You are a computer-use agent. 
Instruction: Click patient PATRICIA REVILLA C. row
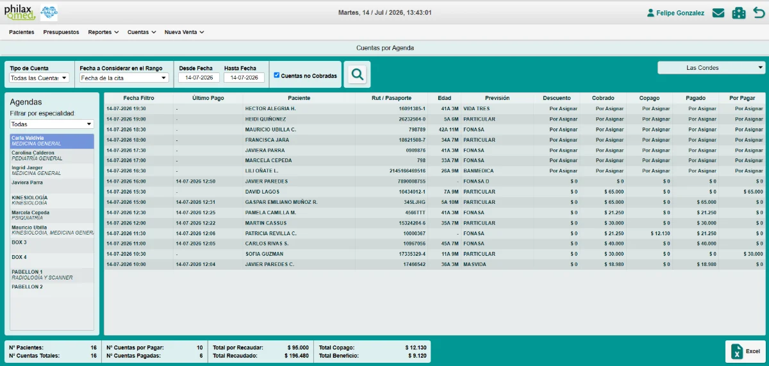click(435, 233)
